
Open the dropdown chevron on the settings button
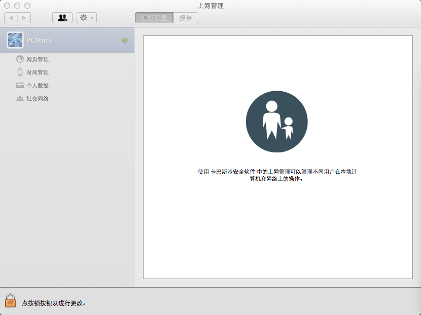pyautogui.click(x=91, y=17)
